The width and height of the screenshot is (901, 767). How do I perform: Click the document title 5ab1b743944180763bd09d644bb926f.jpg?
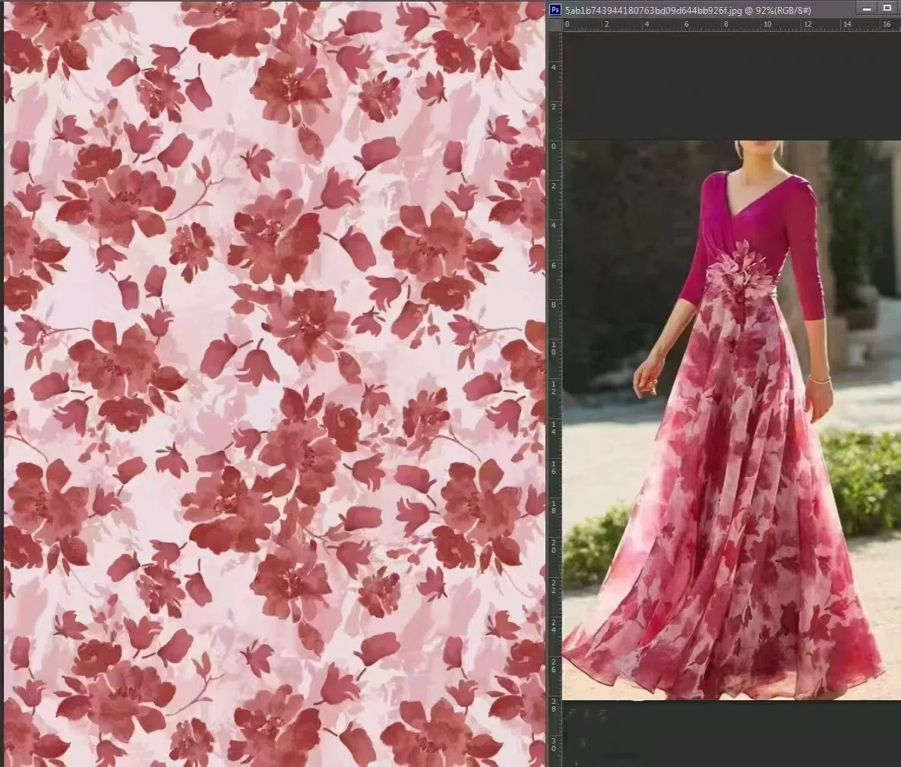(653, 11)
